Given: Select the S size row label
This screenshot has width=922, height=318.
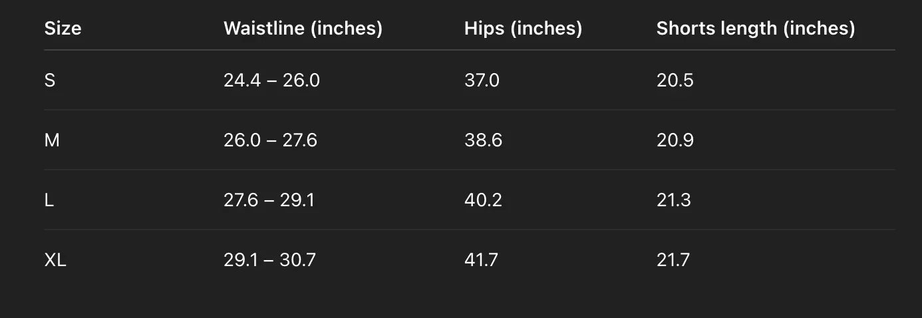Looking at the screenshot, I should [x=50, y=80].
